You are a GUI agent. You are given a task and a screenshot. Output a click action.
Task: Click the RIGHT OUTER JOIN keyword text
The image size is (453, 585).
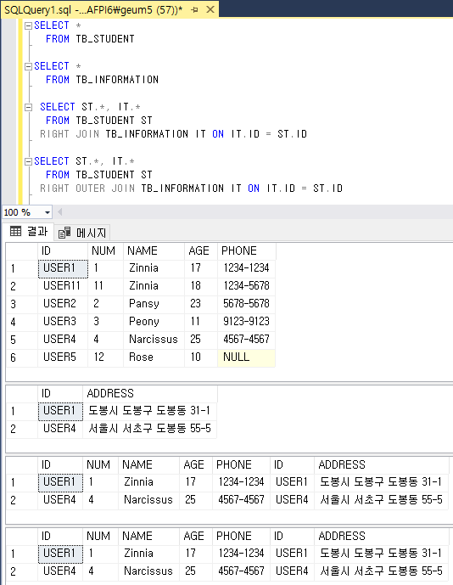(87, 188)
